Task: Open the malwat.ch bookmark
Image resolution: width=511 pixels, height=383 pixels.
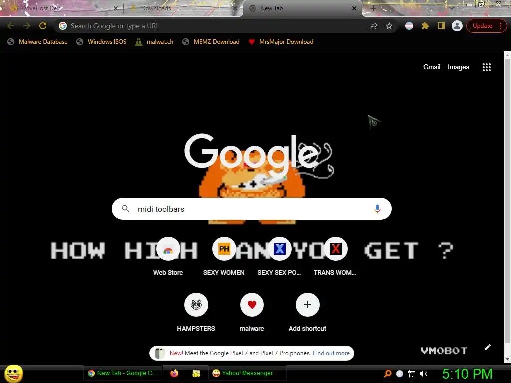Action: tap(154, 42)
